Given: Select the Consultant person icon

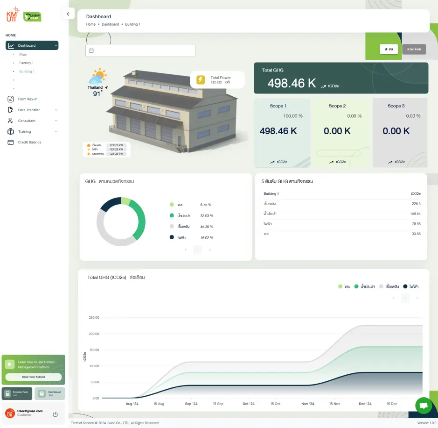Looking at the screenshot, I should click(10, 120).
